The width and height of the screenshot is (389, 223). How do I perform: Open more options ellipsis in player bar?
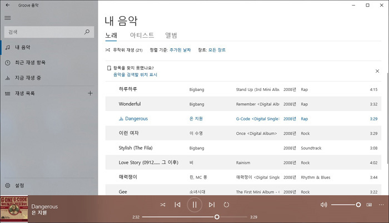coord(381,205)
